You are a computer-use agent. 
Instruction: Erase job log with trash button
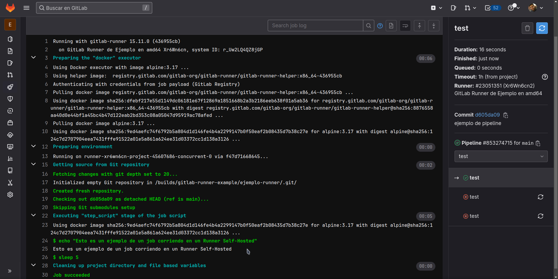tap(527, 28)
